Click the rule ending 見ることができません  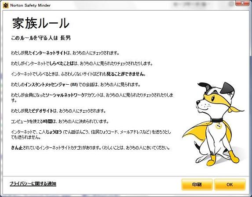pyautogui.click(x=78, y=74)
